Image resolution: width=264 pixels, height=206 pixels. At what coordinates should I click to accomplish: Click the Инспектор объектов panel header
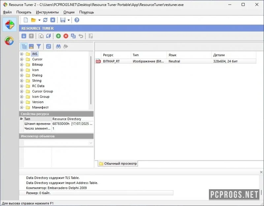click(56, 136)
